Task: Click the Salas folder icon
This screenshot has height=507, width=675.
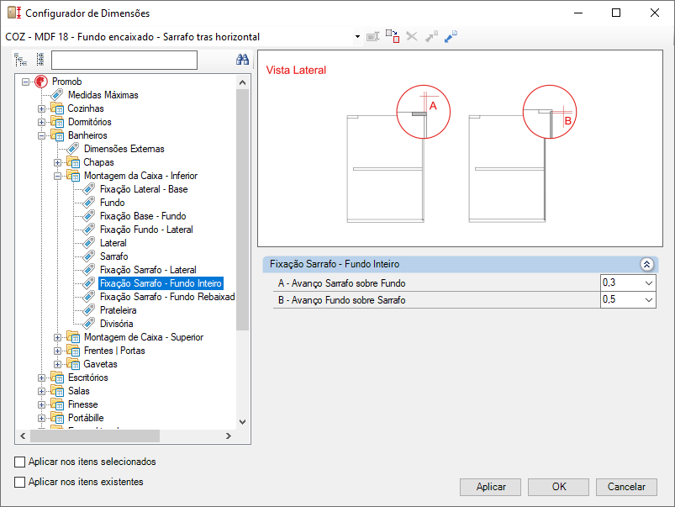Action: (x=57, y=391)
